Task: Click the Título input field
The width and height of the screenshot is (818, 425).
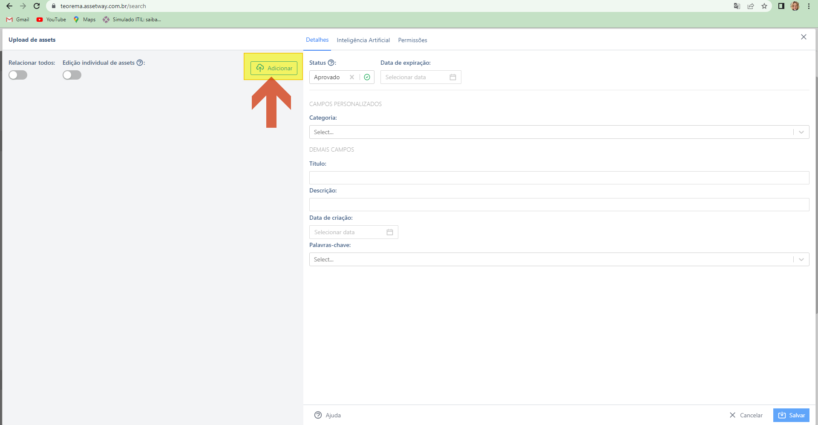Action: tap(559, 178)
